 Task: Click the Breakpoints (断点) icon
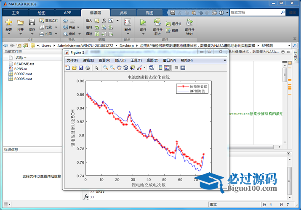128,22
